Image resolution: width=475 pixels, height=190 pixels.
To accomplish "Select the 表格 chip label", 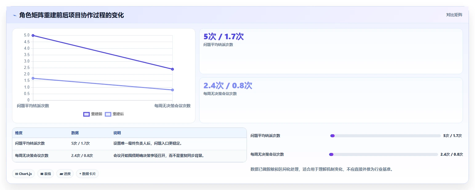I will coord(47,174).
